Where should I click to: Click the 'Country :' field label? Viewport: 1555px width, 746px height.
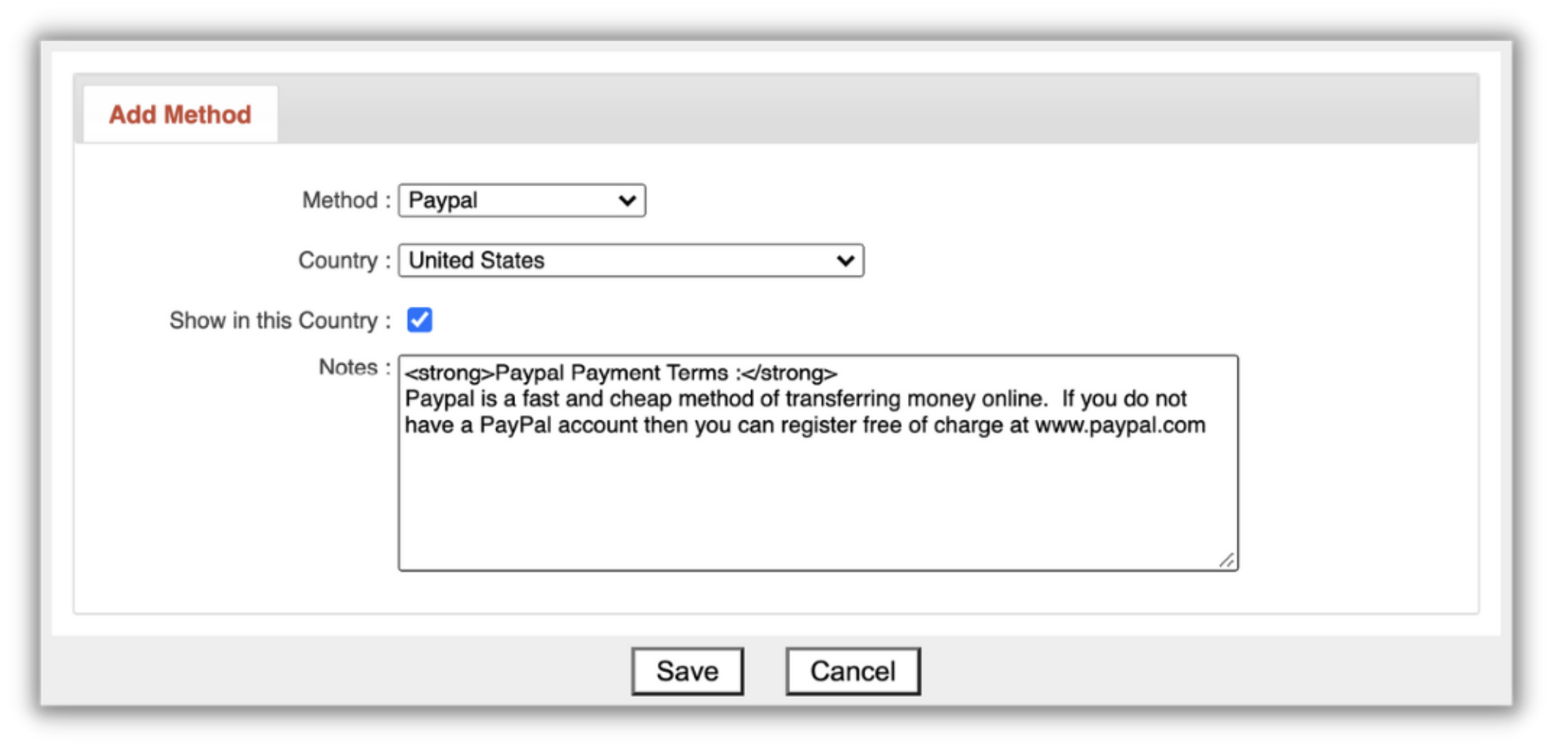tap(345, 261)
